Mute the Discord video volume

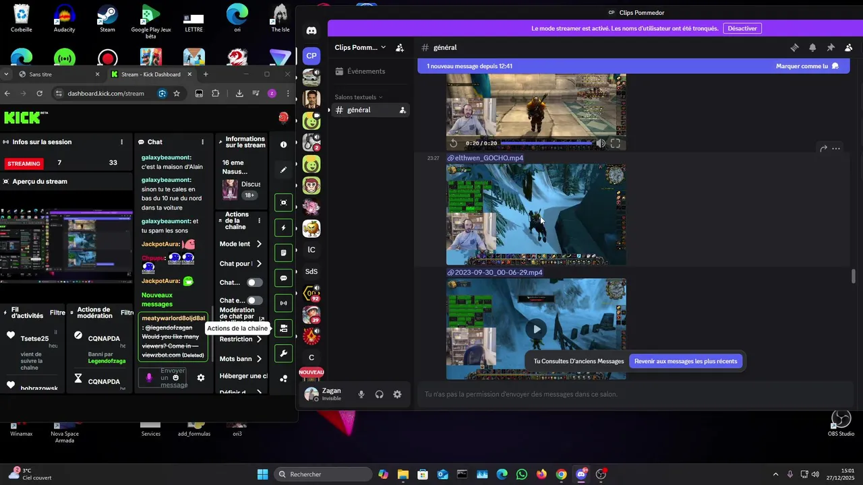(x=601, y=143)
